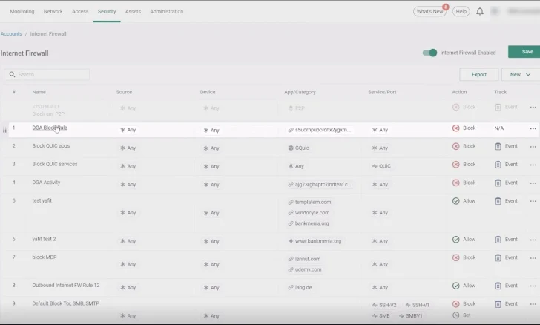Click Block action icon for block MDR rule
The width and height of the screenshot is (540, 325).
456,257
